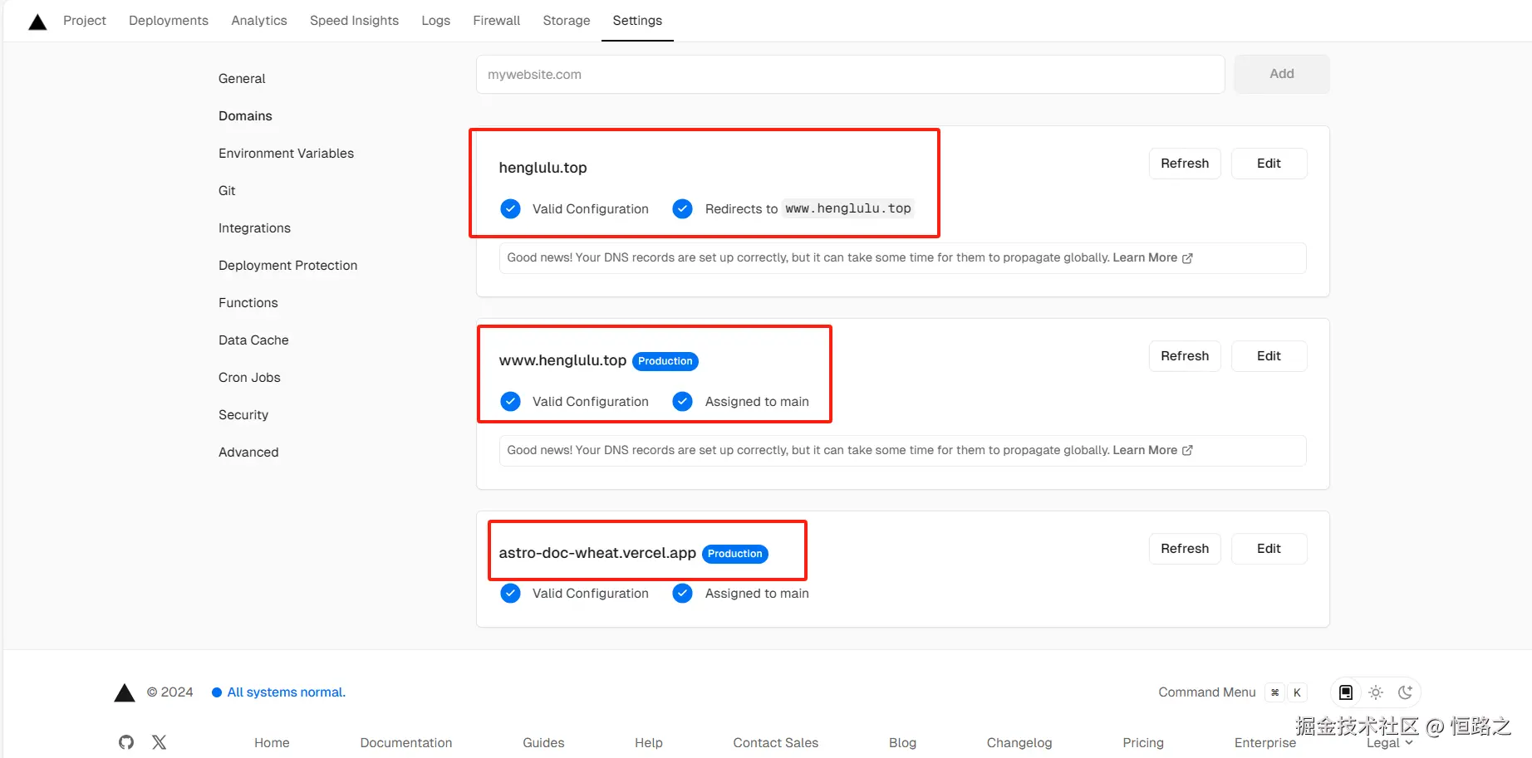Click Assigned to main check icon for www.henglulu.top
The image size is (1532, 758).
(x=683, y=401)
